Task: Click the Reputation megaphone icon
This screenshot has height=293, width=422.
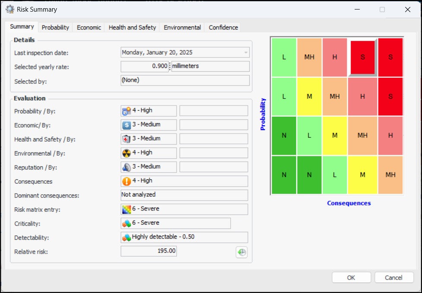Action: [x=127, y=167]
